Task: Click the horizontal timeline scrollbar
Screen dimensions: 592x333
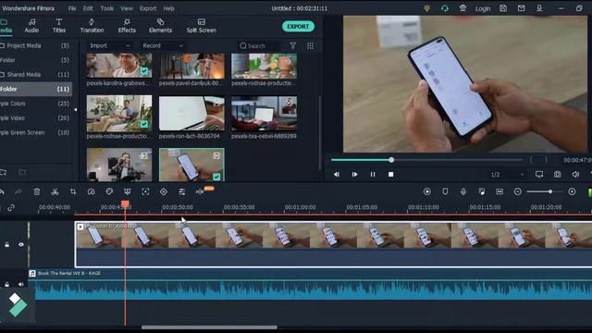Action: (x=210, y=327)
